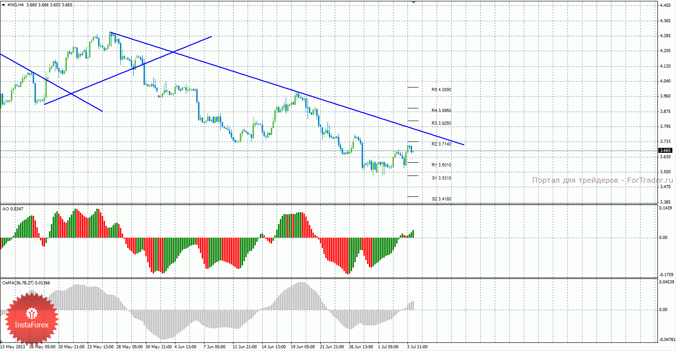The height and width of the screenshot is (351, 676).
Task: Click the 4.205 price scale value
Action: click(665, 51)
